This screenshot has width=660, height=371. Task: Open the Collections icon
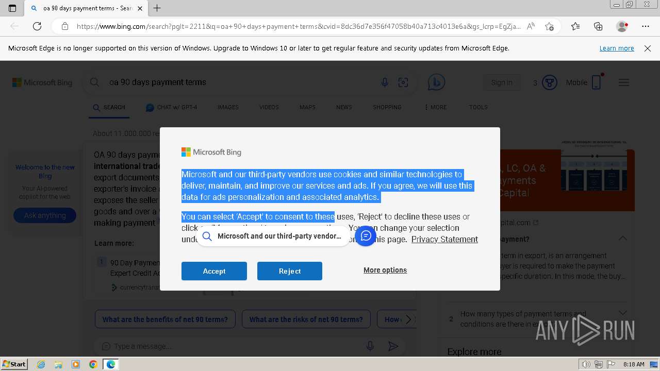tap(598, 26)
